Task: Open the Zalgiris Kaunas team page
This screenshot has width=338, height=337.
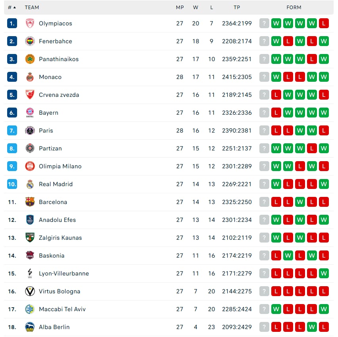Action: click(x=60, y=238)
